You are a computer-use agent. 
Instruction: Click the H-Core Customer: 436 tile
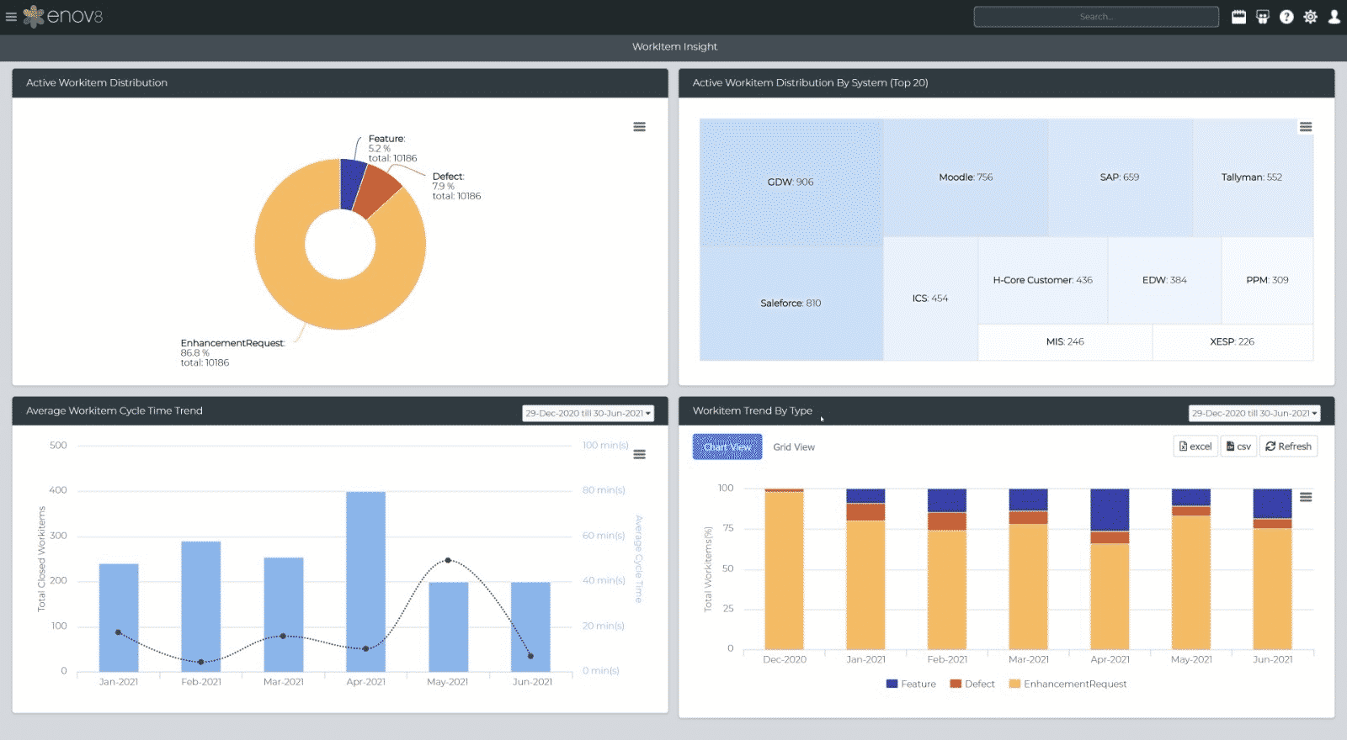[x=1043, y=280]
